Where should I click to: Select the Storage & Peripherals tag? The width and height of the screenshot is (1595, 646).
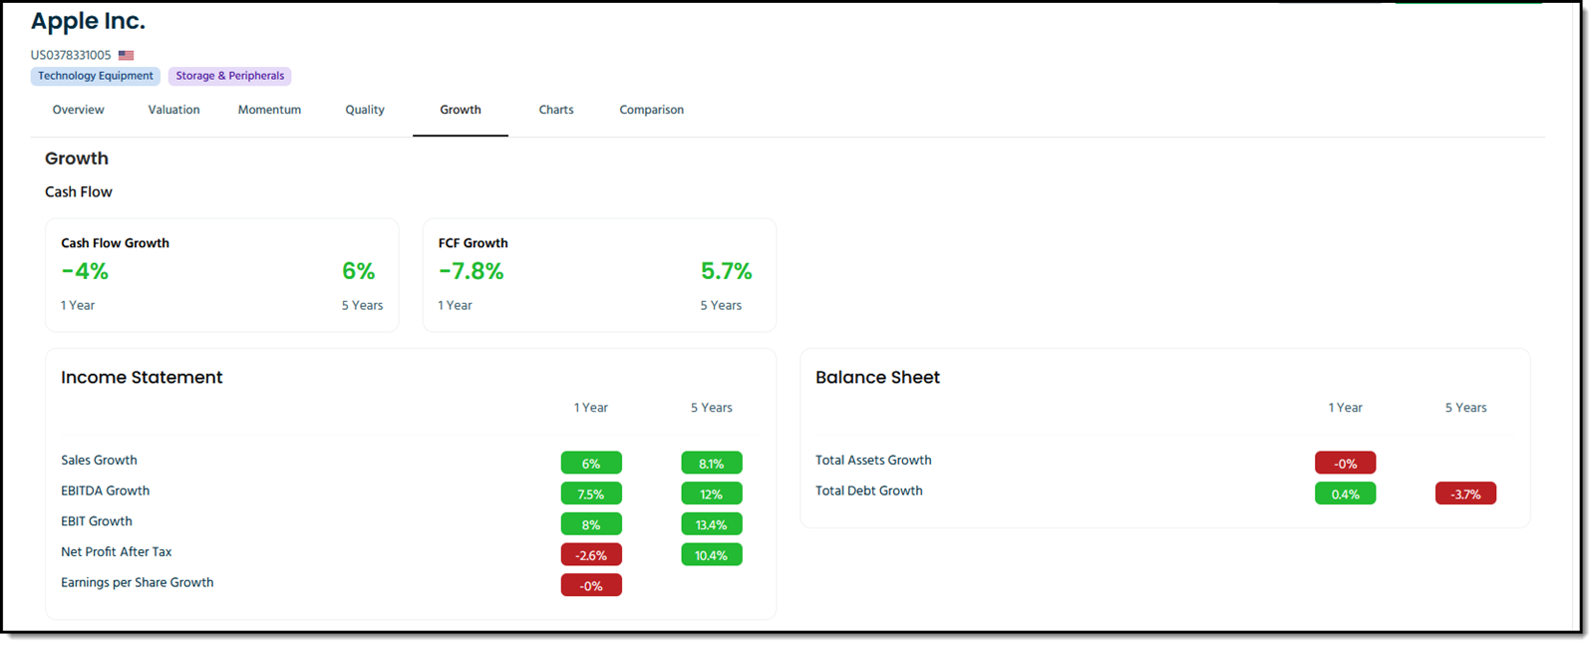tap(230, 76)
